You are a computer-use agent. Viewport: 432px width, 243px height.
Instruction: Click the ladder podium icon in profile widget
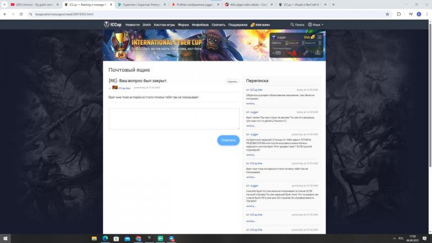pos(317,53)
